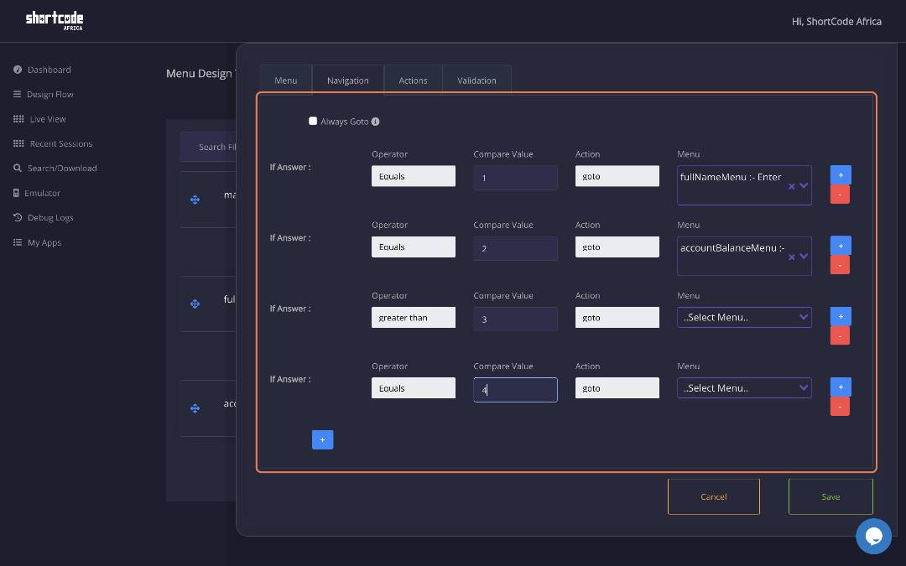Remove the fourth If Answer row
The width and height of the screenshot is (906, 566).
coord(840,407)
